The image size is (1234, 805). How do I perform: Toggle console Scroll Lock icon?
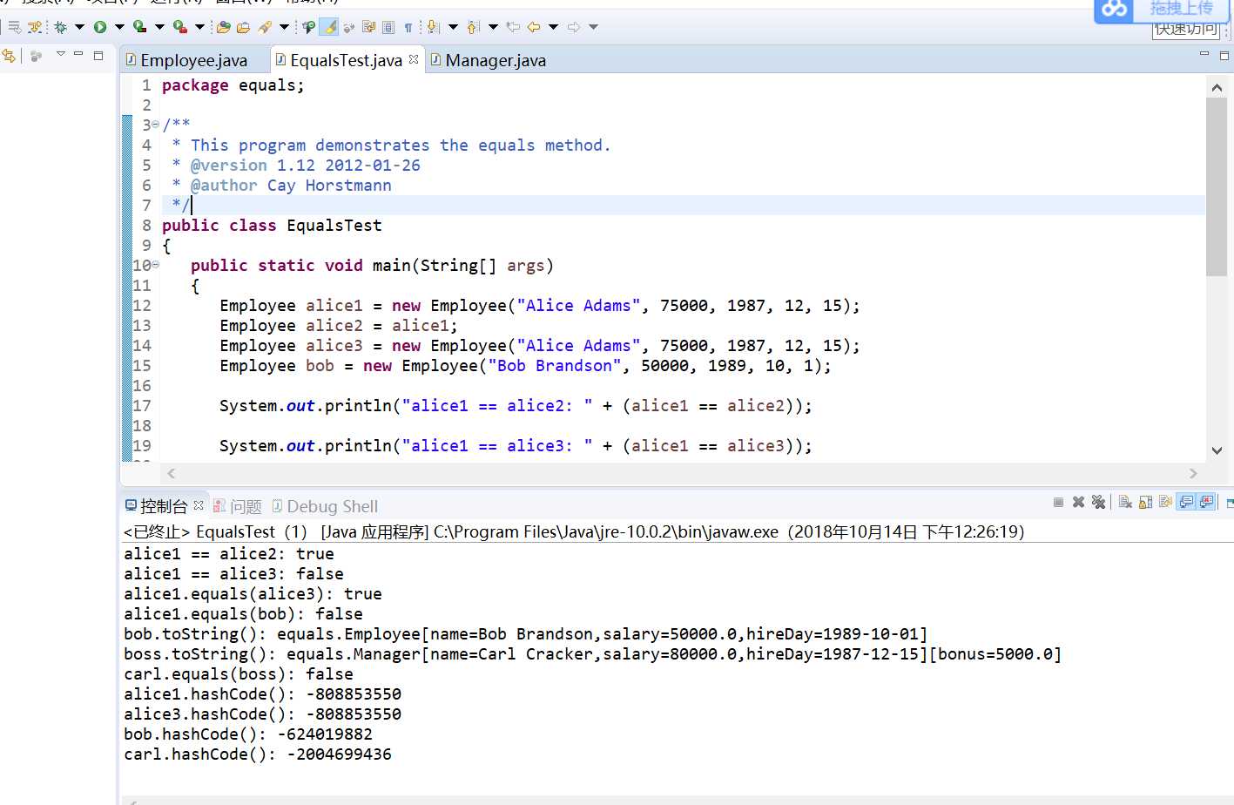tap(1145, 502)
